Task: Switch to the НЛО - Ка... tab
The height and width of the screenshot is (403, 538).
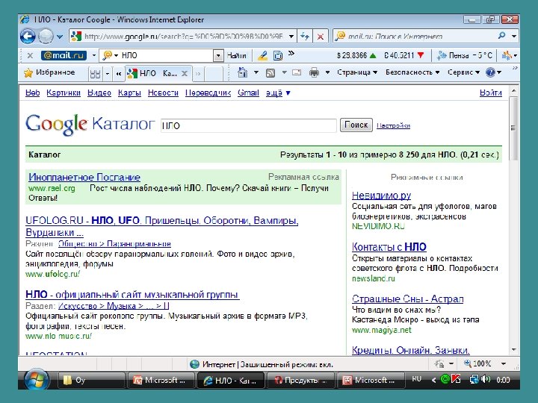Action: tap(153, 73)
